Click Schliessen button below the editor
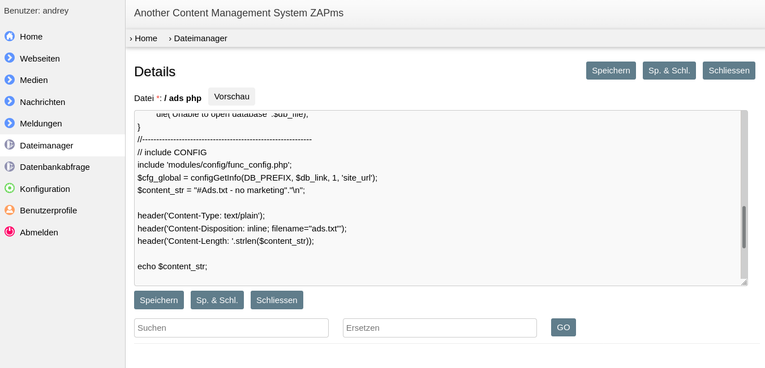 pyautogui.click(x=277, y=300)
